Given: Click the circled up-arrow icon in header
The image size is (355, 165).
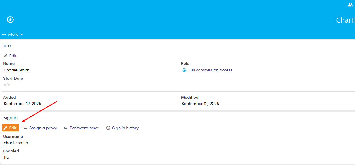Looking at the screenshot, I should coord(10,19).
